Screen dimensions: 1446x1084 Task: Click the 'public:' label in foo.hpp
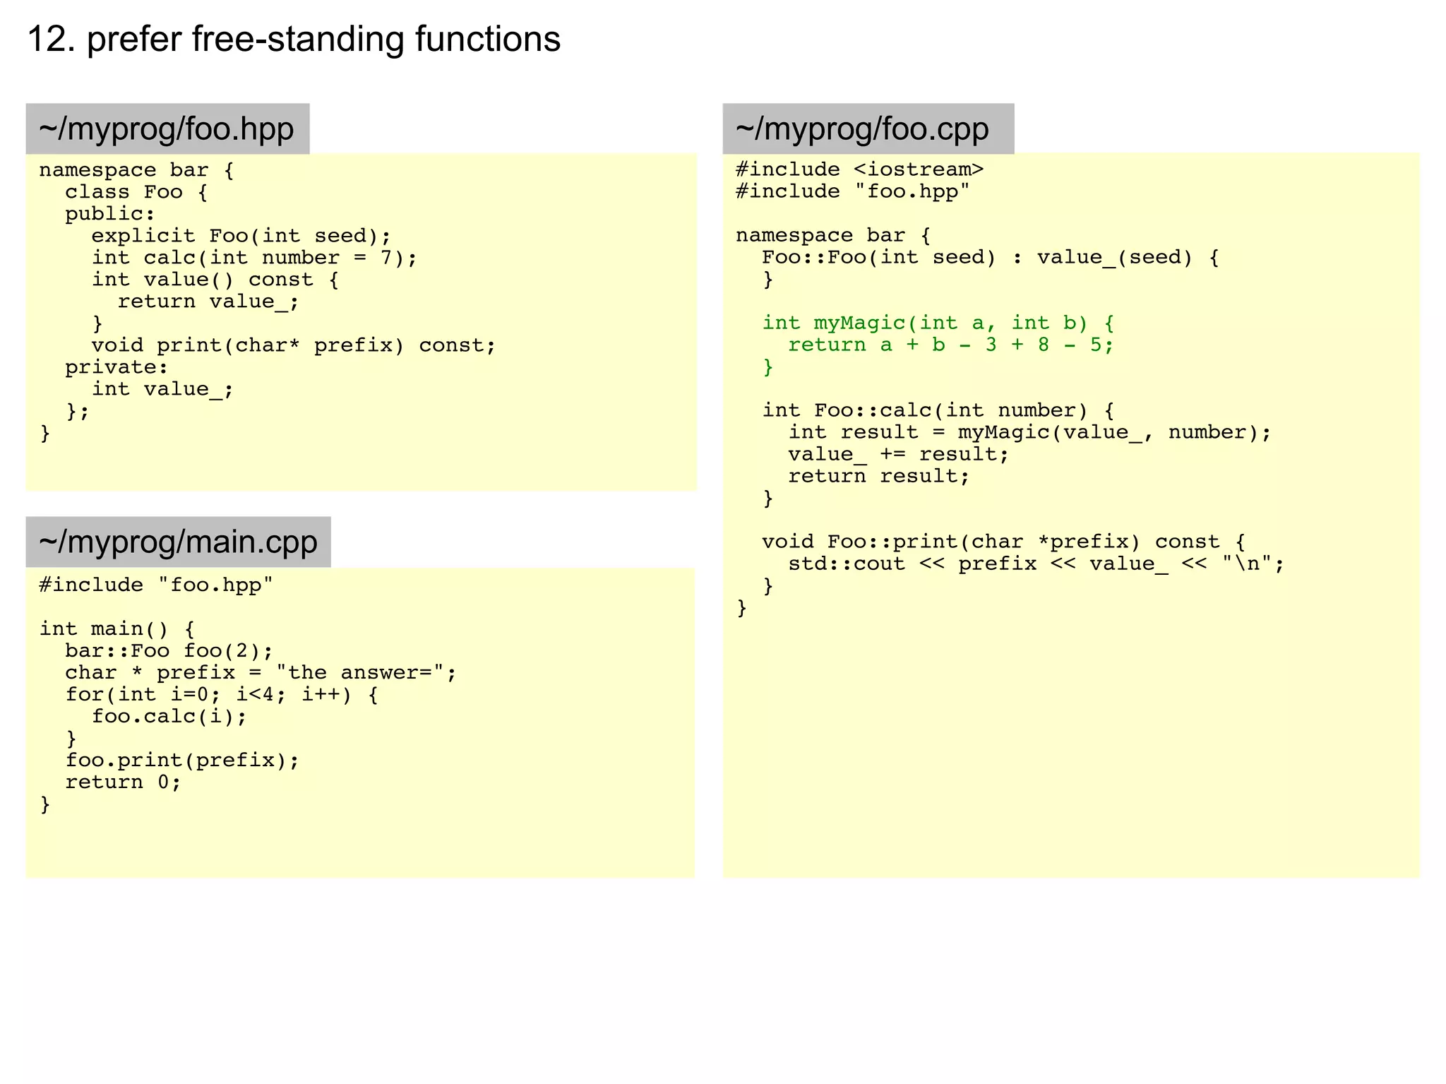click(x=110, y=214)
